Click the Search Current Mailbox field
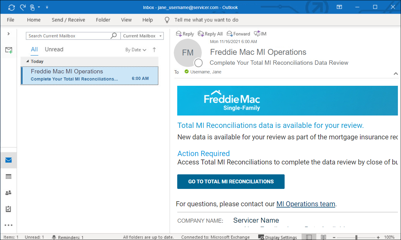Viewport: 401px width, 240px height. [x=68, y=36]
